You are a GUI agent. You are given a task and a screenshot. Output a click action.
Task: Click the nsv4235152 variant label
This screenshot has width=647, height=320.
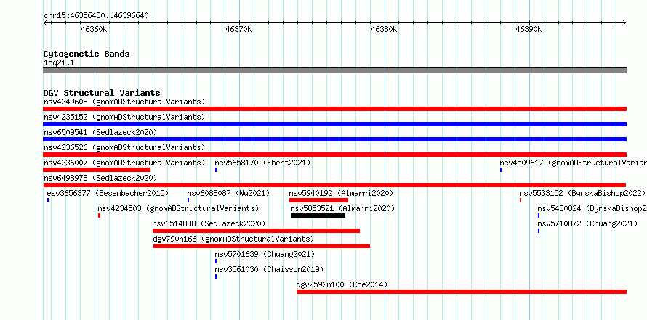click(124, 117)
